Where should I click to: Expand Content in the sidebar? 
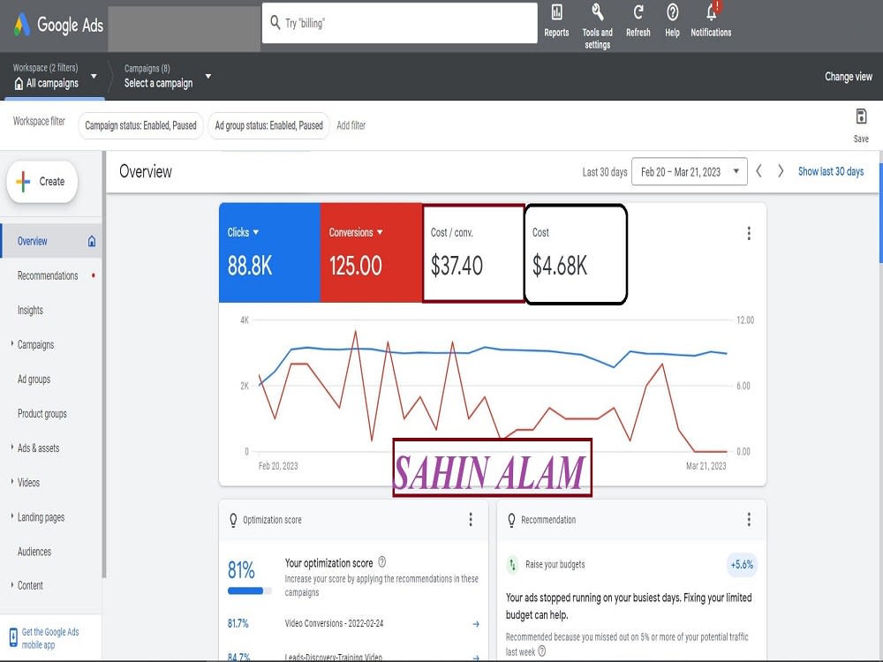pos(12,584)
